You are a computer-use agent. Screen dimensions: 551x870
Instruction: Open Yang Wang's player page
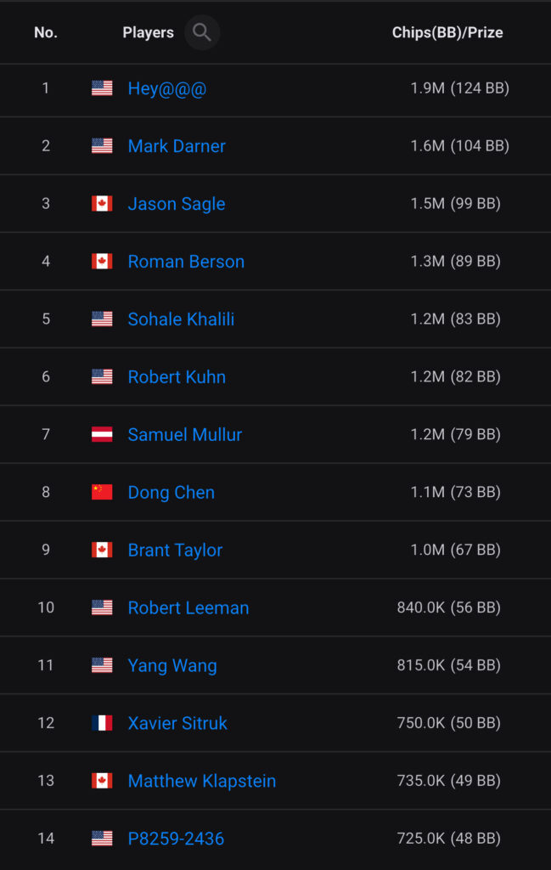pos(172,666)
